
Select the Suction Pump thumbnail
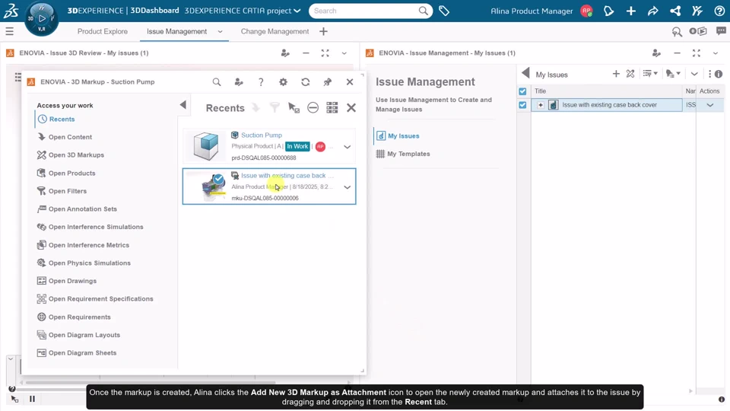pyautogui.click(x=206, y=146)
